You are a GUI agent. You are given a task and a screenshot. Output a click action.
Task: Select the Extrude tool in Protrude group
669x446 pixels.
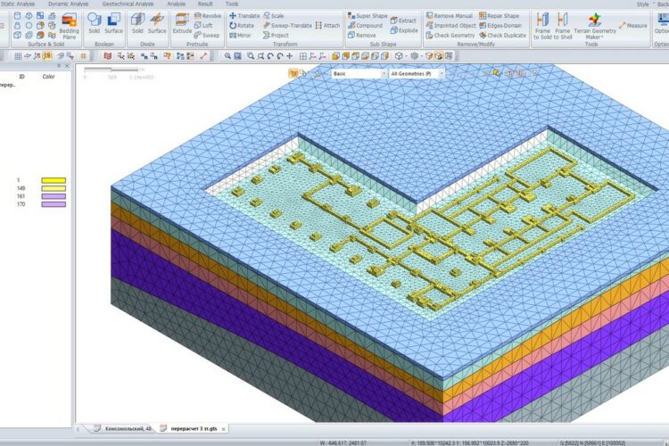pos(182,24)
